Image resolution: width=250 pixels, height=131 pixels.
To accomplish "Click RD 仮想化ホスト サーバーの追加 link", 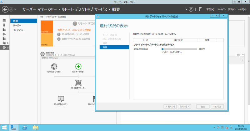I will [76, 34].
